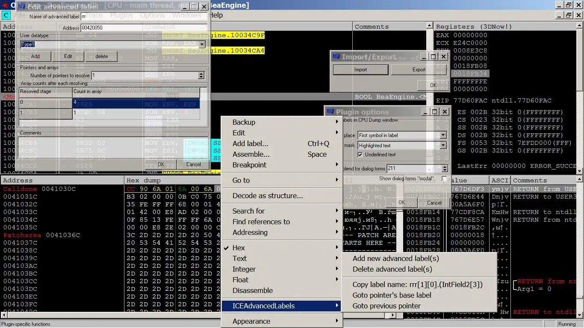
Task: Click the Edit context menu entry
Action: click(x=282, y=133)
